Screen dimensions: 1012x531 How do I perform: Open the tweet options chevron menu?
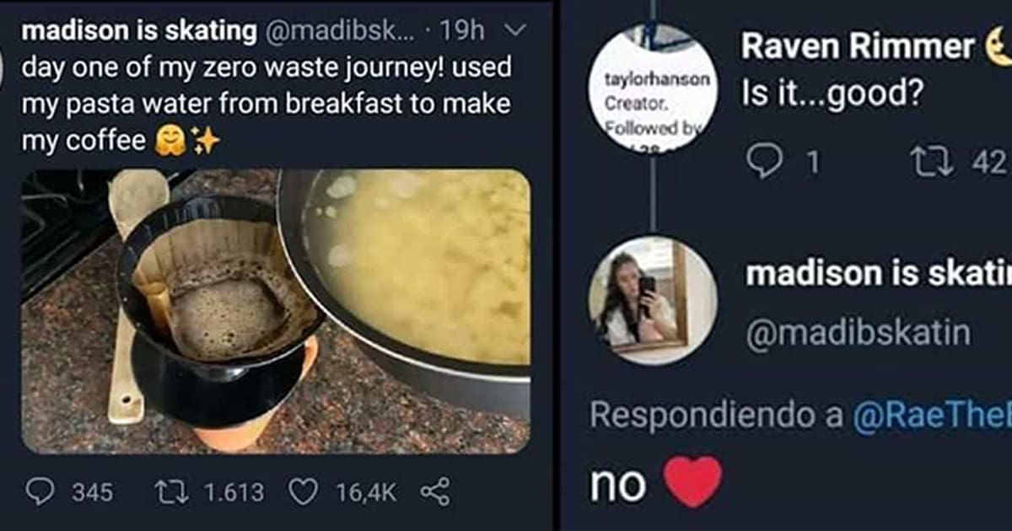514,31
